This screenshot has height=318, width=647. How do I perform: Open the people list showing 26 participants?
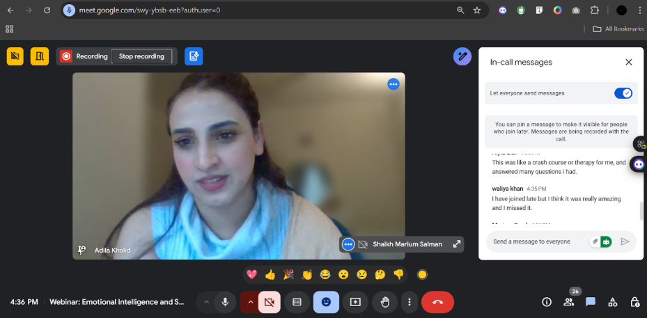[569, 302]
